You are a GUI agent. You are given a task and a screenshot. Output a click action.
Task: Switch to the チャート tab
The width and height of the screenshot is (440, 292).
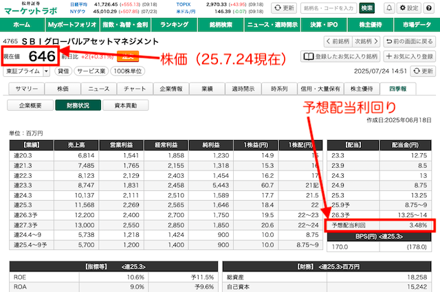coord(135,89)
